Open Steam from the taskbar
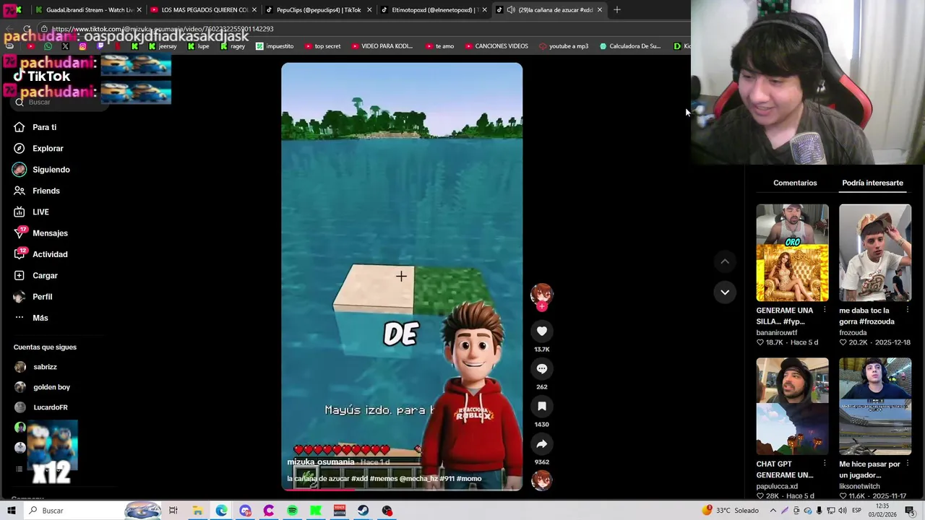Viewport: 925px width, 520px height. [x=363, y=511]
